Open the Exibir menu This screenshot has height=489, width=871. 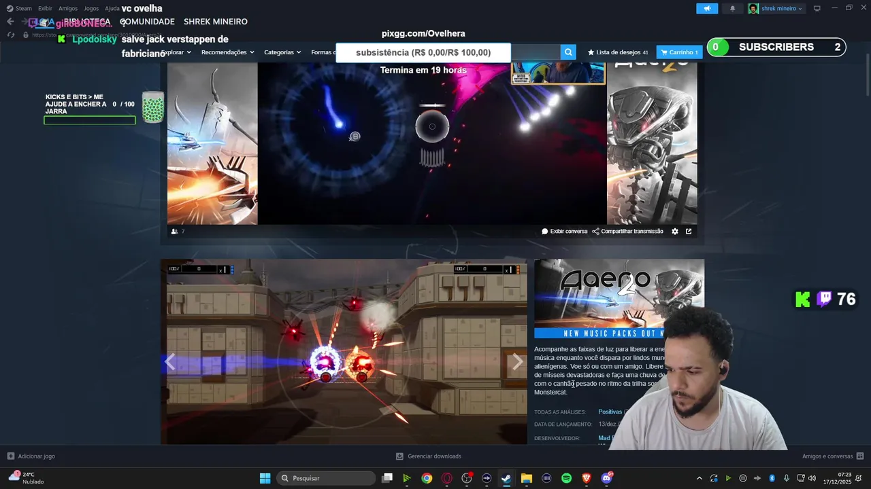point(45,8)
